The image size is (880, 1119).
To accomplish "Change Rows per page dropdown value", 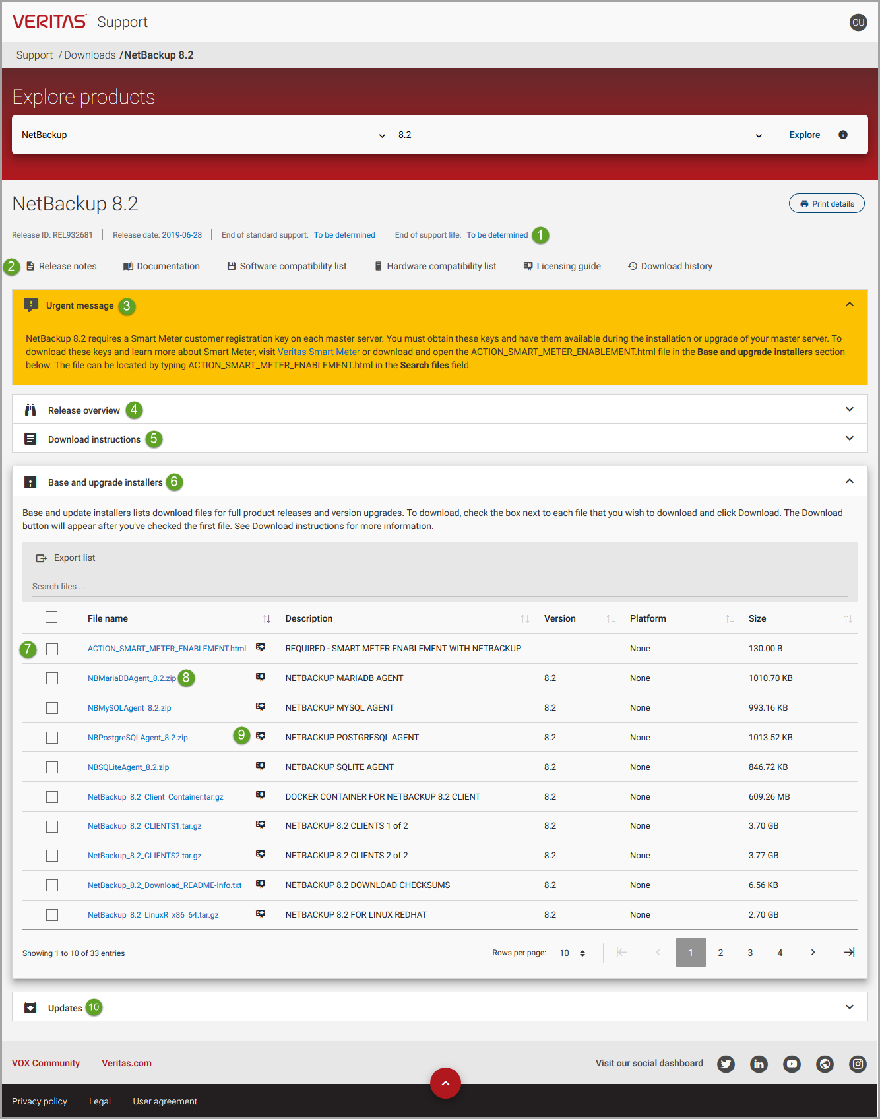I will 573,953.
